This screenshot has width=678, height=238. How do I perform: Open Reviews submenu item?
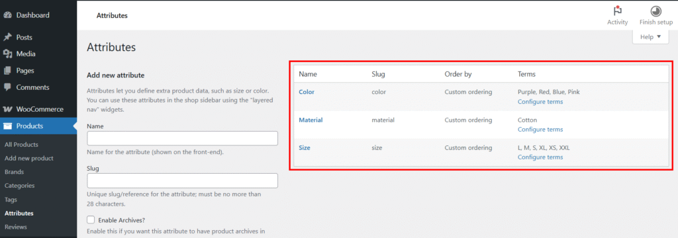pos(16,227)
